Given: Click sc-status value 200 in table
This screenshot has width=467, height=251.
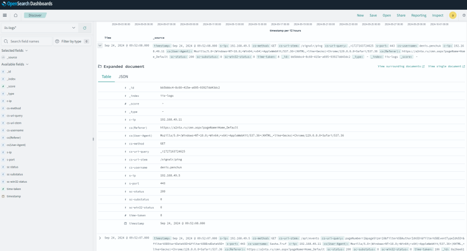Looking at the screenshot, I should pos(162,191).
